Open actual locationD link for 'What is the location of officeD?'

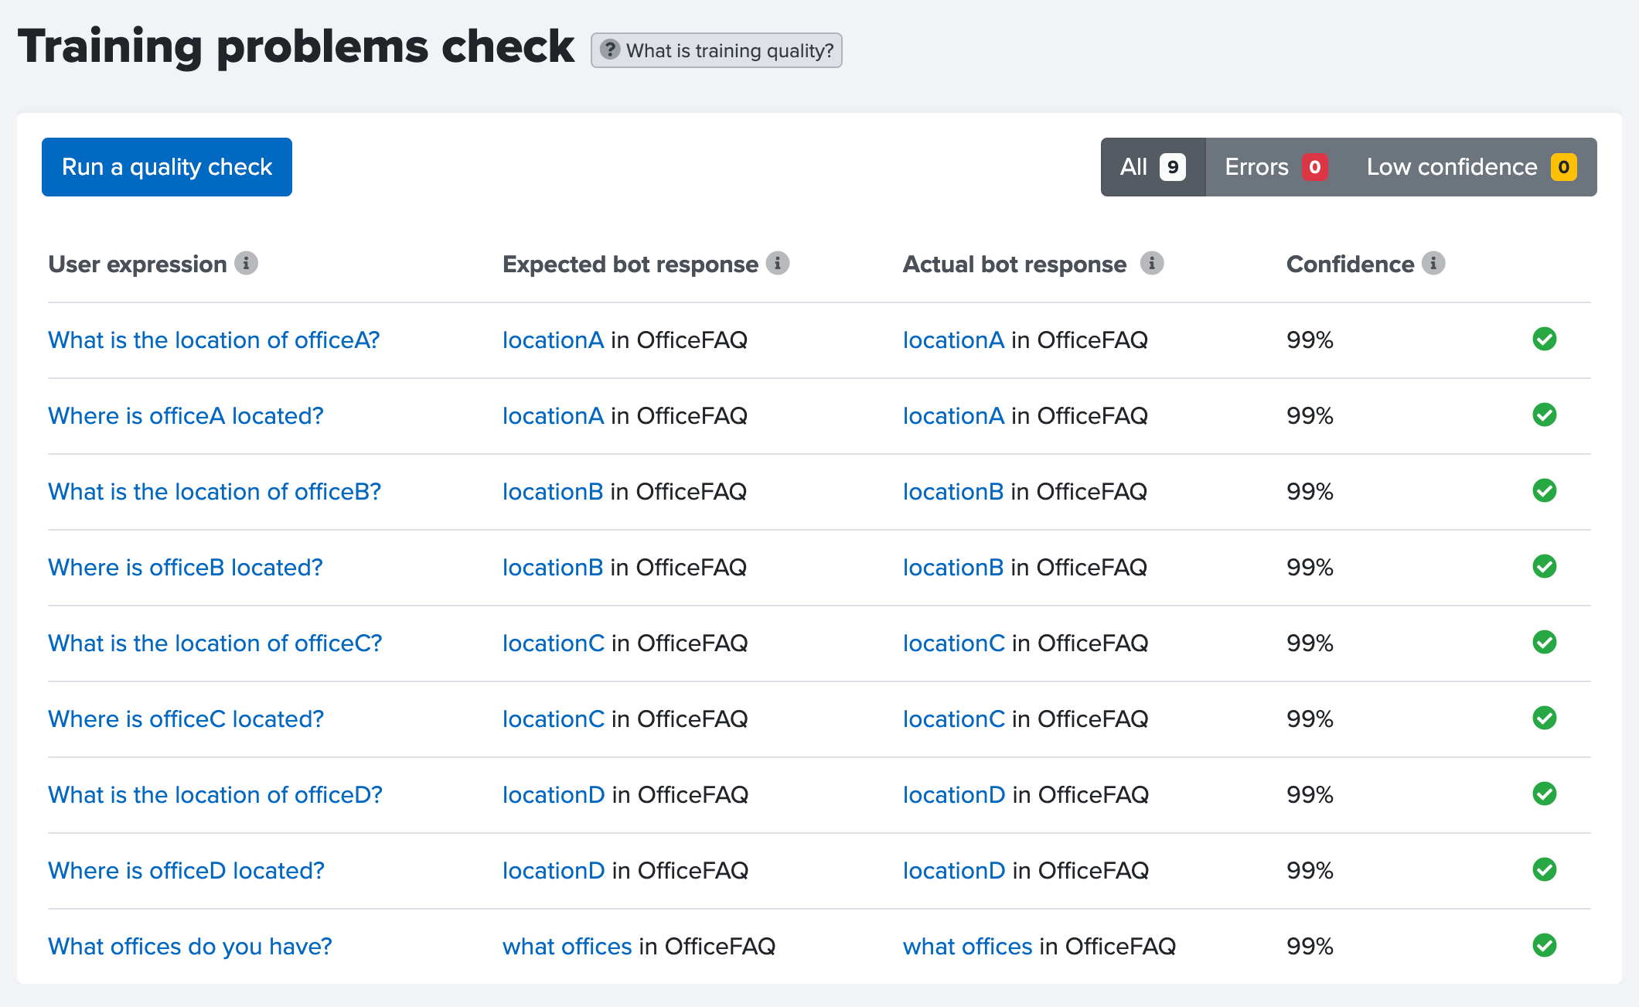point(954,795)
